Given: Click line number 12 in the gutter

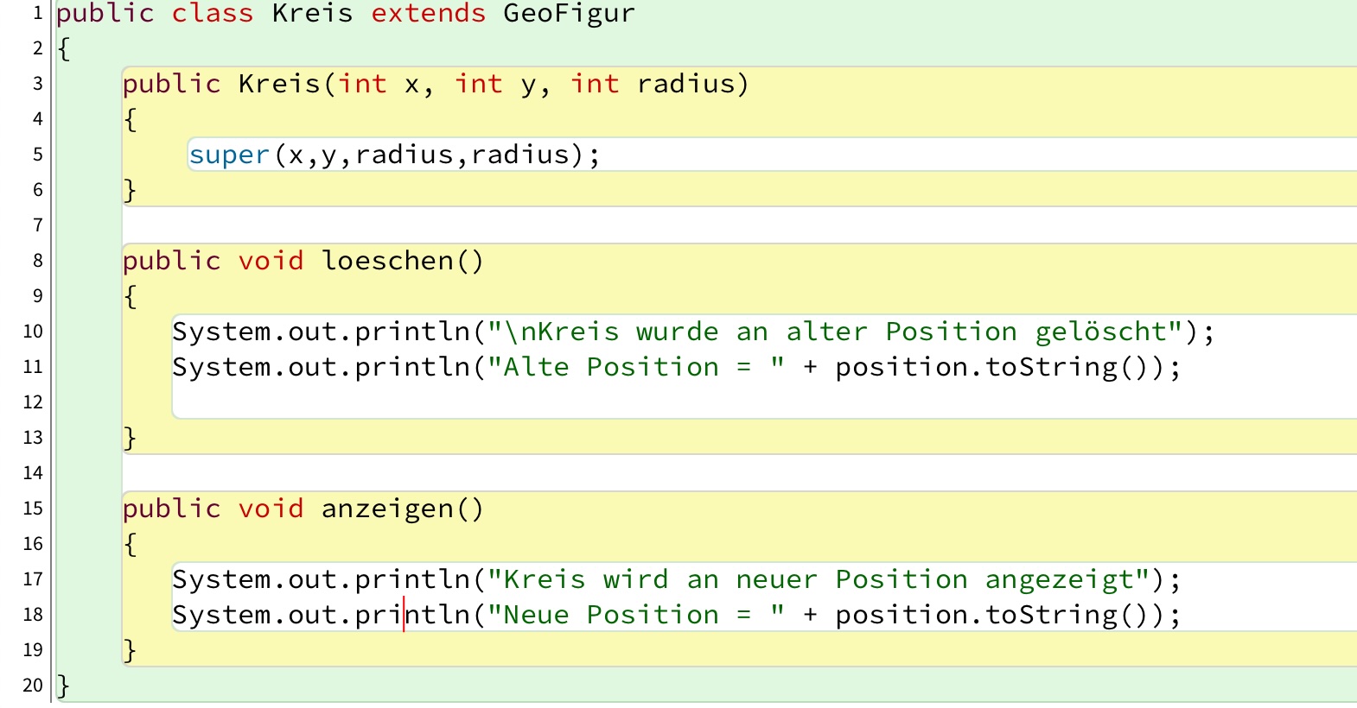Looking at the screenshot, I should tap(33, 402).
